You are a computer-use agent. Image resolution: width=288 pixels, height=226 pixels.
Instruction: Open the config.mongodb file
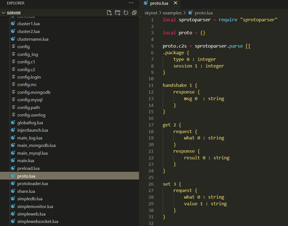[34, 92]
